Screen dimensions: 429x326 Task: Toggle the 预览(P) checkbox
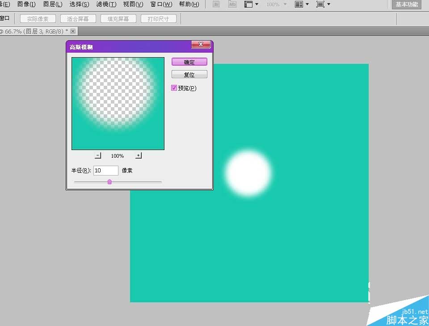tap(174, 88)
